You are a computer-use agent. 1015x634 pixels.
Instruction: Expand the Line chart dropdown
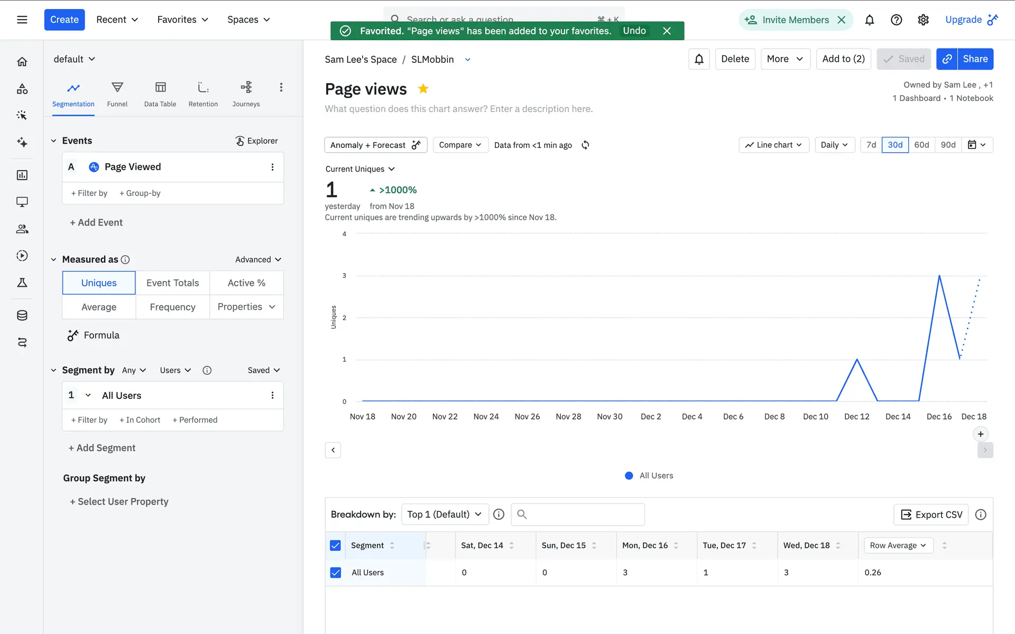coord(773,145)
